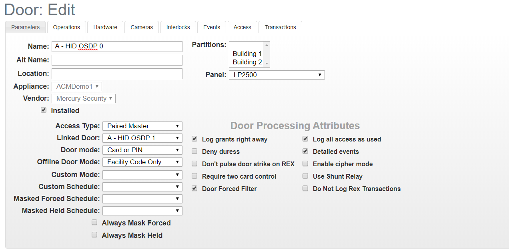Viewport: 509px width, 249px height.
Task: Switch to the Hardware tab
Action: [105, 27]
